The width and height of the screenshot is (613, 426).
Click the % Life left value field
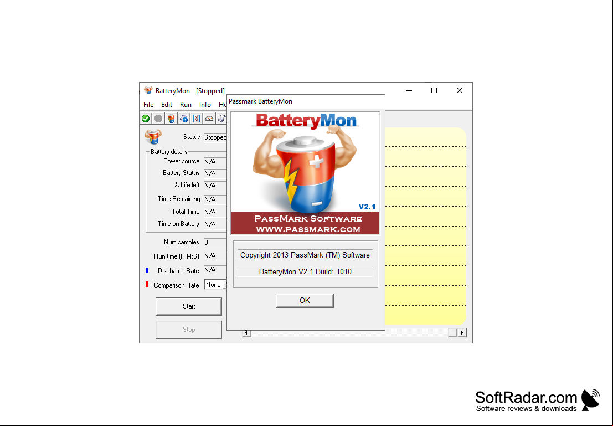point(215,186)
